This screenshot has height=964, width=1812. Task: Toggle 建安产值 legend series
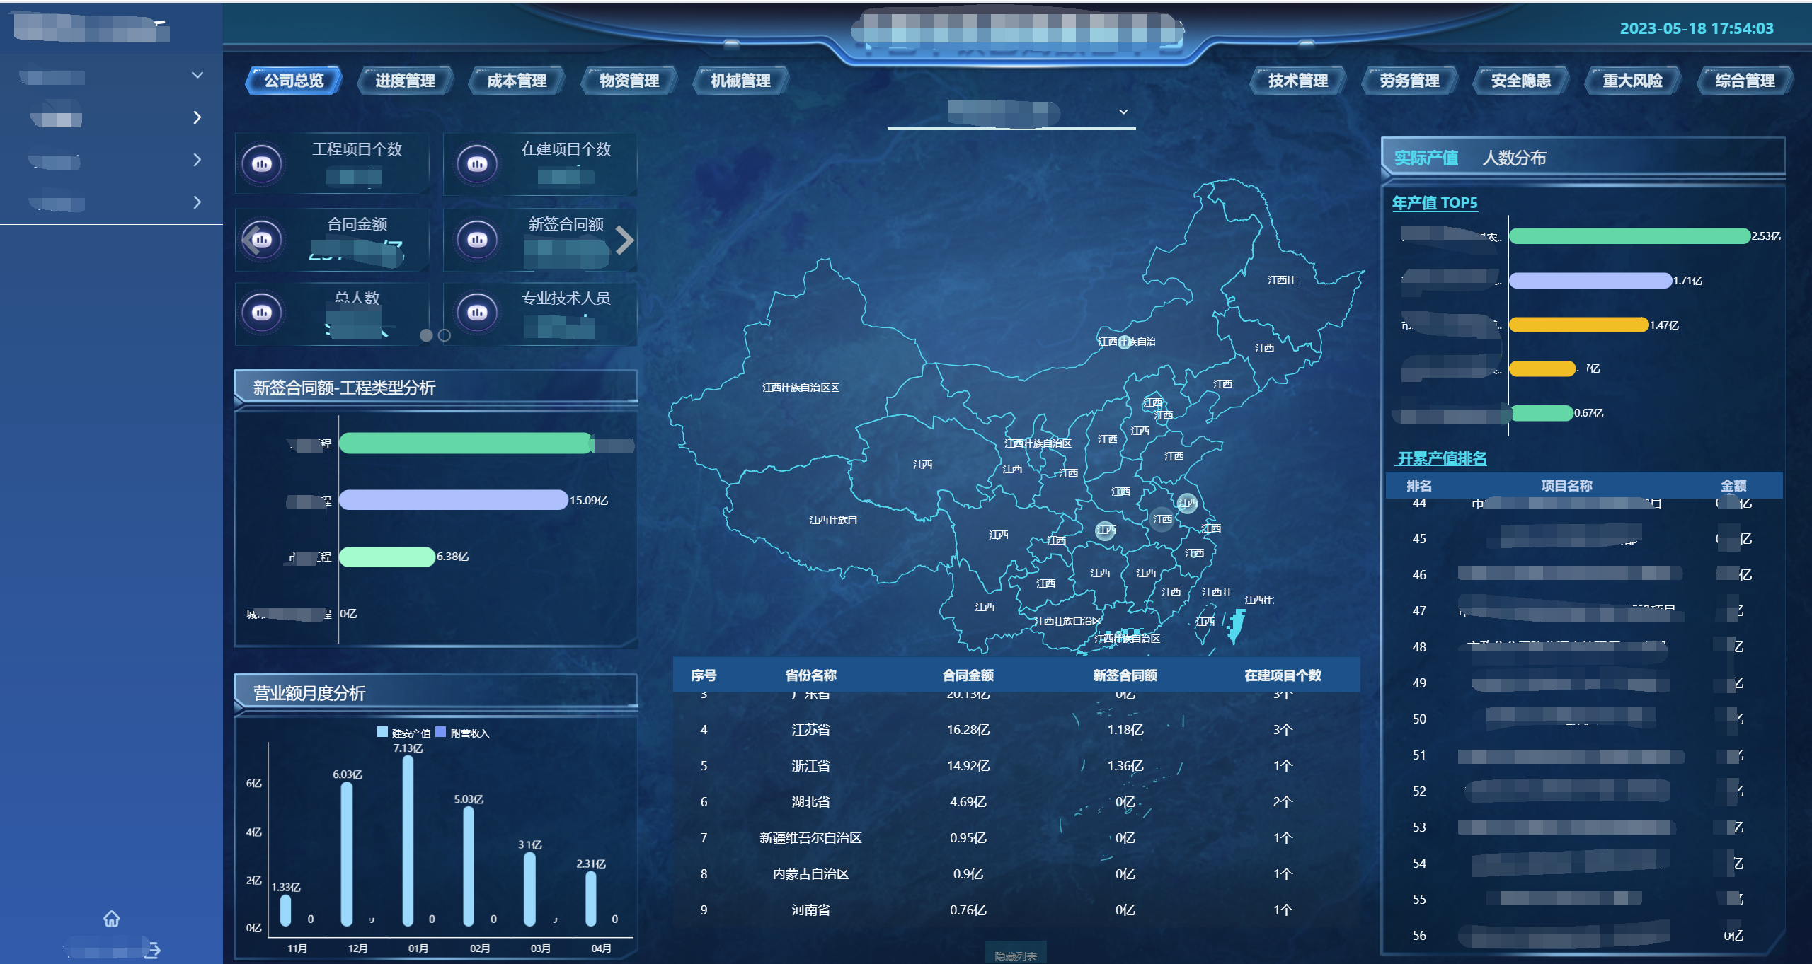[403, 733]
